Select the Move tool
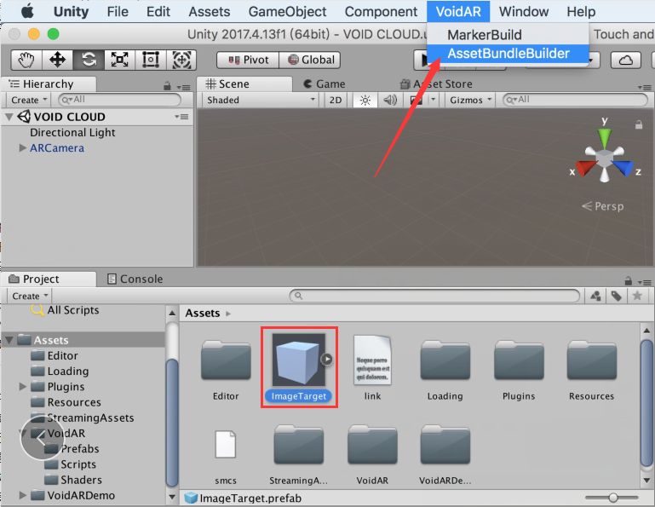655x507 pixels. click(x=57, y=60)
